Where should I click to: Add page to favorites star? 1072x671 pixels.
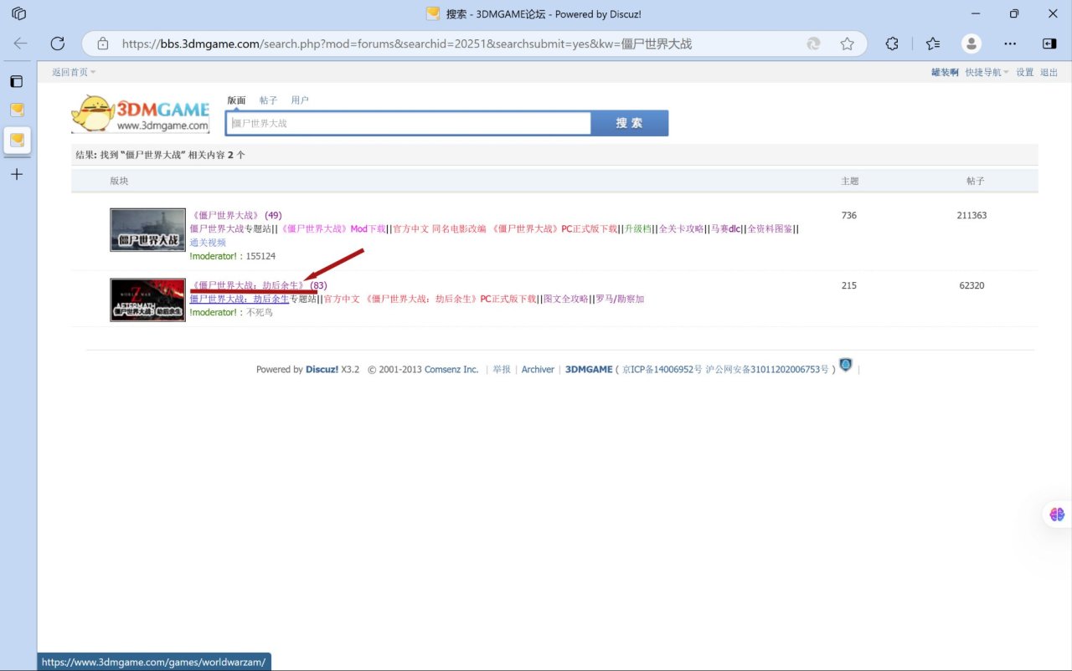pos(848,44)
